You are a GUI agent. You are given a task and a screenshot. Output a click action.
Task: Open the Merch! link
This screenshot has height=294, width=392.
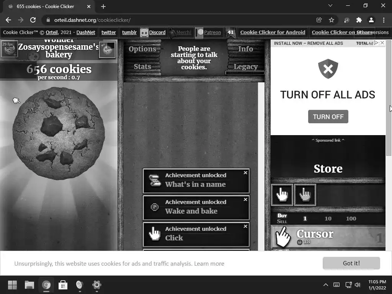(184, 32)
